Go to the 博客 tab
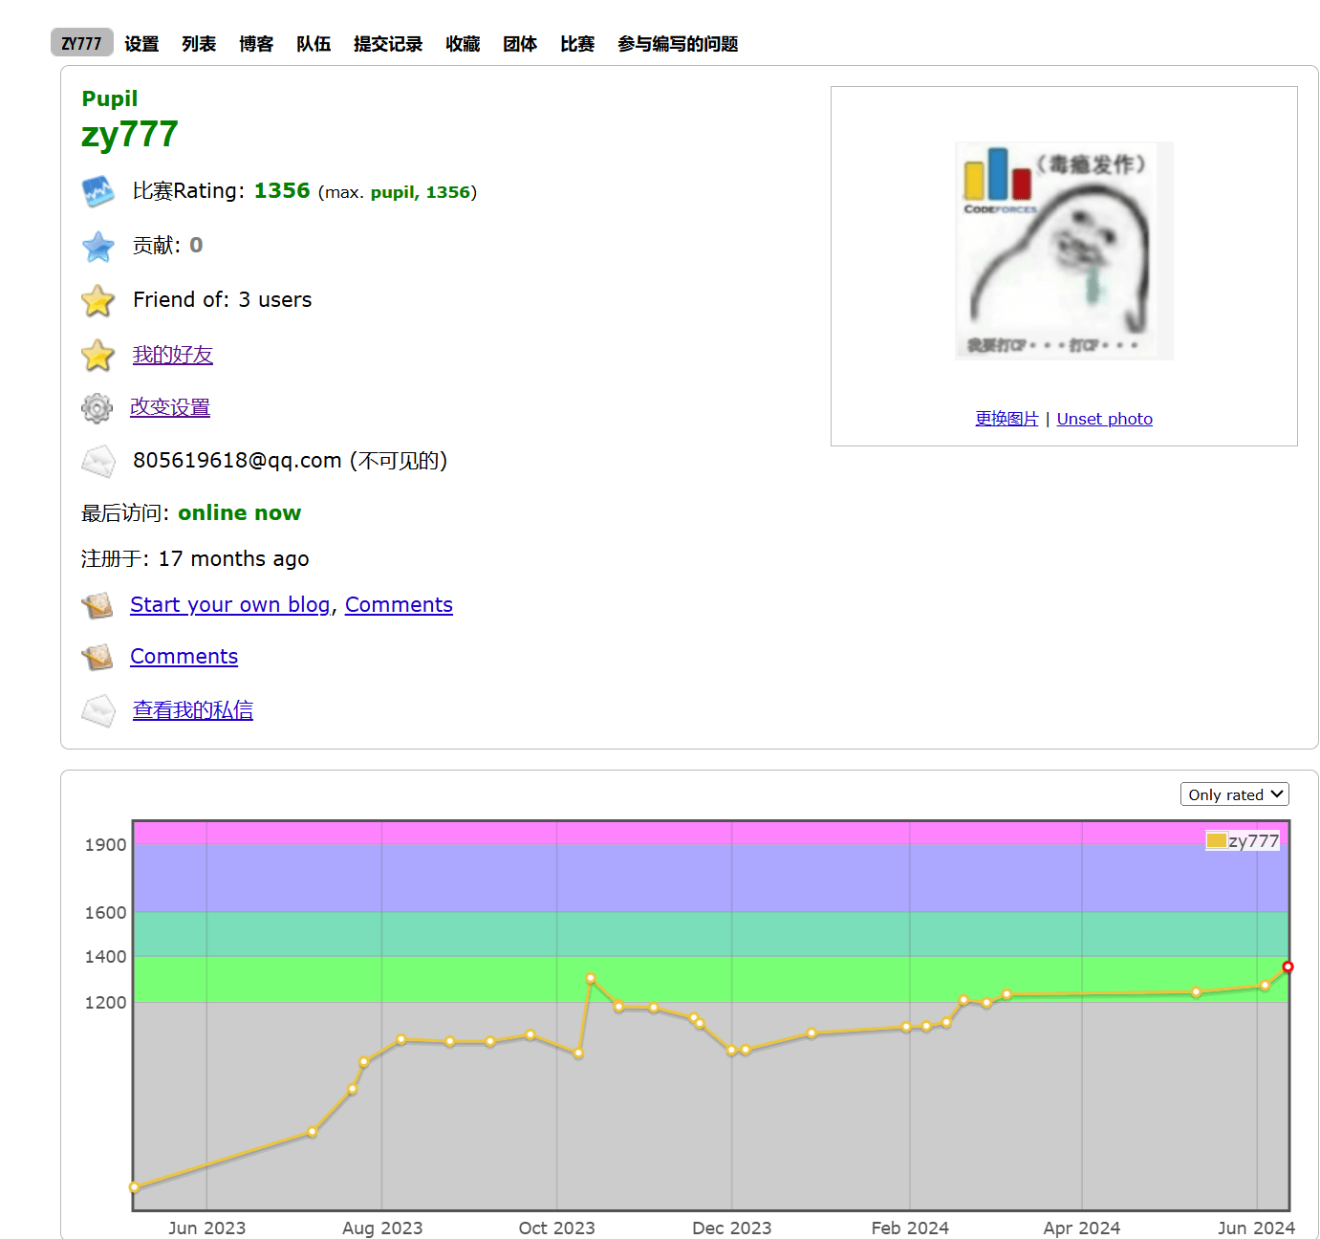The image size is (1320, 1239). [256, 44]
